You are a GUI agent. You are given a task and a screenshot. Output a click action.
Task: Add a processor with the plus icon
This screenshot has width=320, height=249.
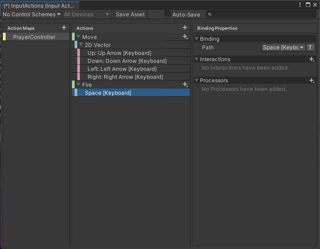coord(312,81)
